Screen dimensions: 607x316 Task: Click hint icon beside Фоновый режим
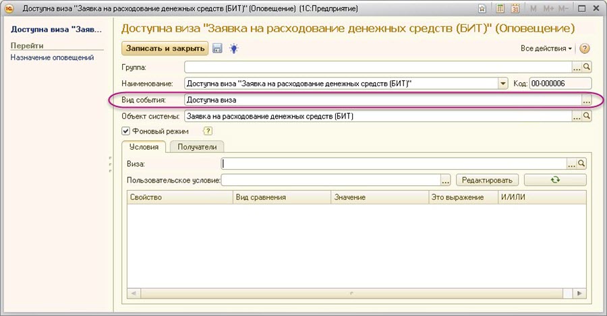tap(208, 131)
